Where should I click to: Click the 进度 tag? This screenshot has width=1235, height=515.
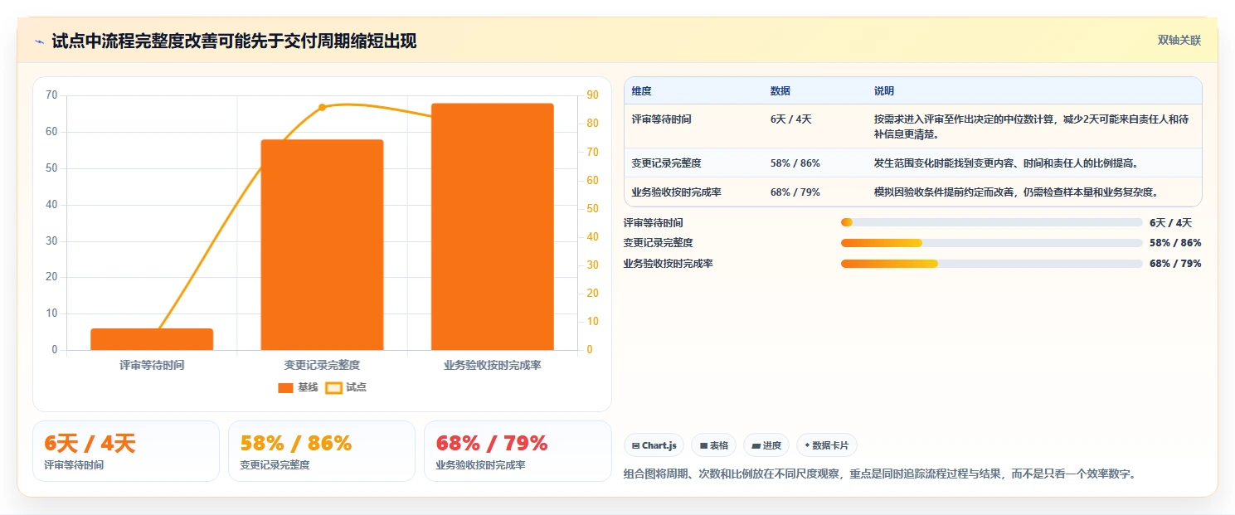[766, 445]
